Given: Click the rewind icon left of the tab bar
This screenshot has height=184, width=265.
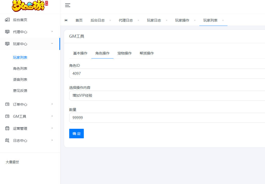Looking at the screenshot, I should [66, 20].
